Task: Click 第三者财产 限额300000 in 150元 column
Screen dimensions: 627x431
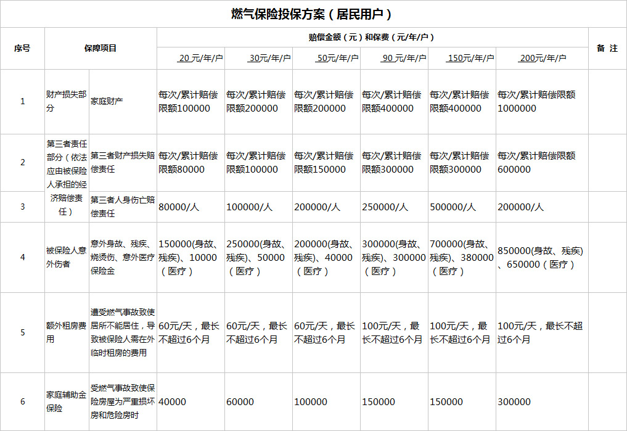Action: click(462, 163)
